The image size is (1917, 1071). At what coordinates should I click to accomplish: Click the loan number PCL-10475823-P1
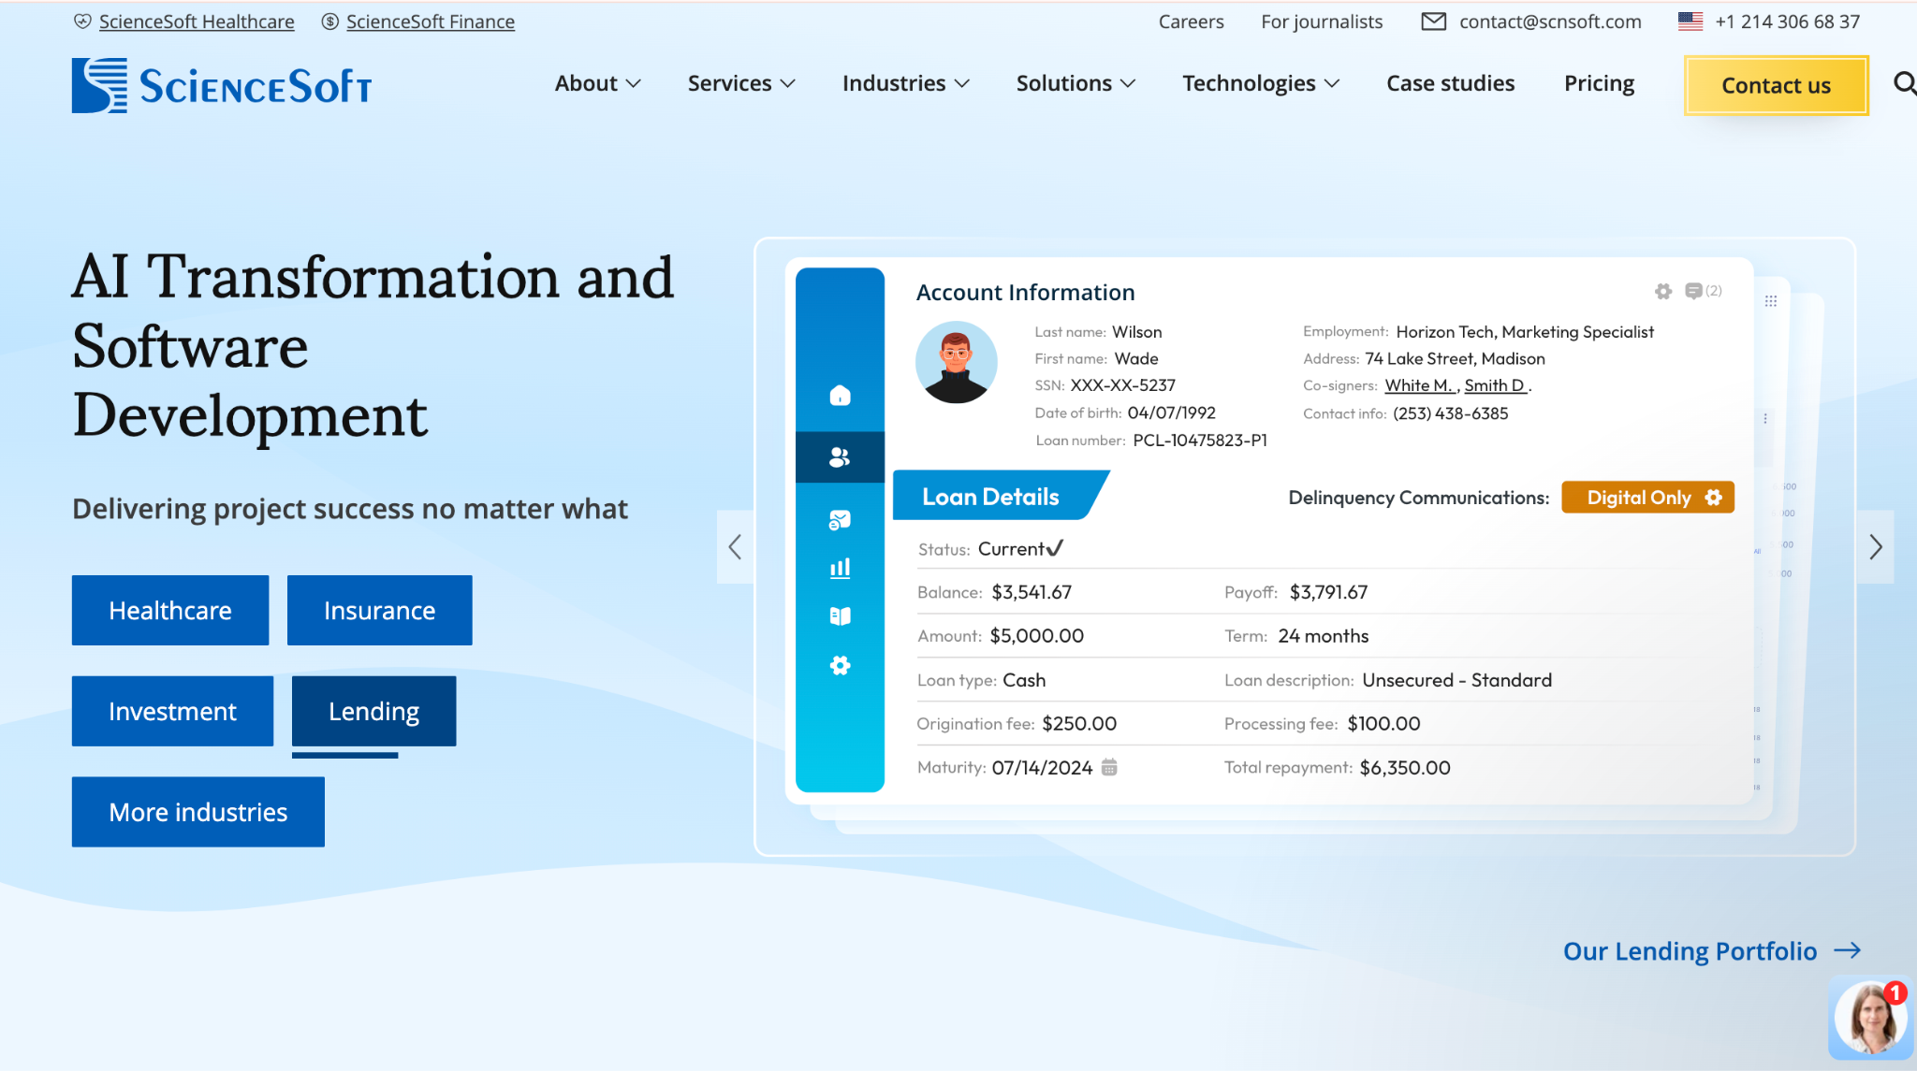[1200, 440]
